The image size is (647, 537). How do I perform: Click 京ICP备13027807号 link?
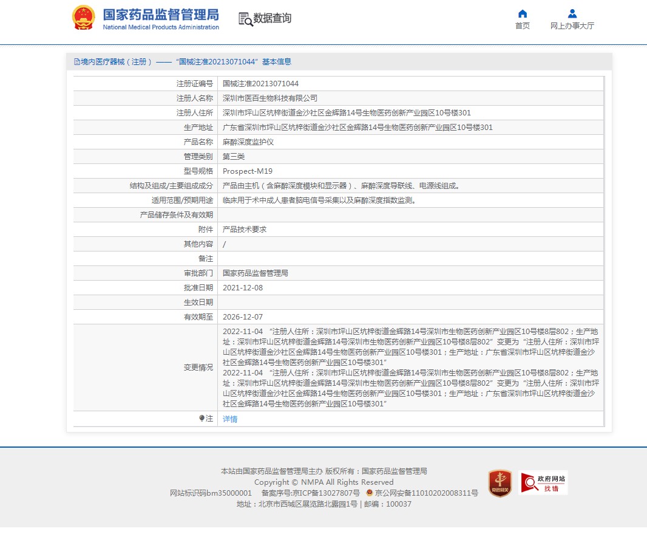click(x=326, y=493)
